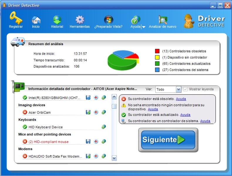Image resolution: width=232 pixels, height=176 pixels.
Task: Click the ambulance icon beside Resumen del análisis
Action: pyautogui.click(x=18, y=42)
